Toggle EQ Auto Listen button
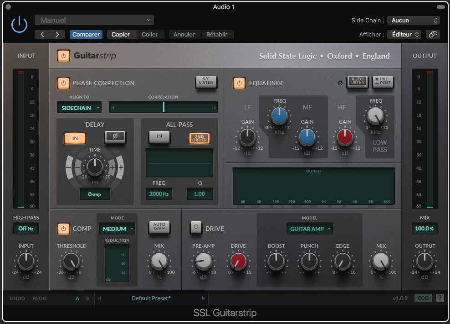This screenshot has width=450, height=324. 357,82
